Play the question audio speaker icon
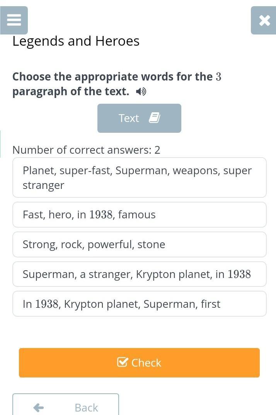The width and height of the screenshot is (276, 415). tap(141, 92)
